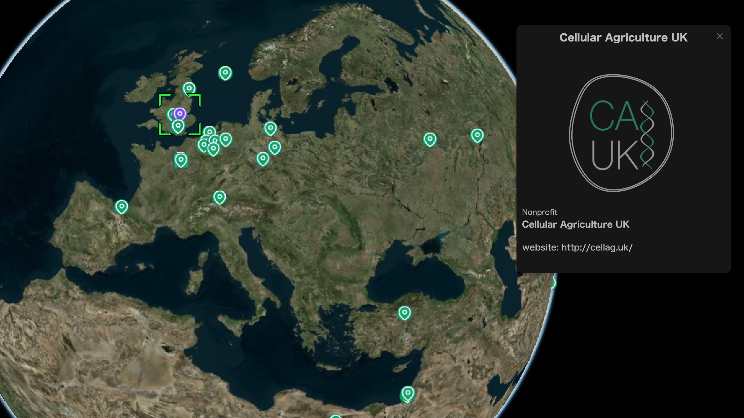Viewport: 744px width, 418px height.
Task: Open the pin in eastern Germany below Baltic pin
Action: tap(275, 147)
